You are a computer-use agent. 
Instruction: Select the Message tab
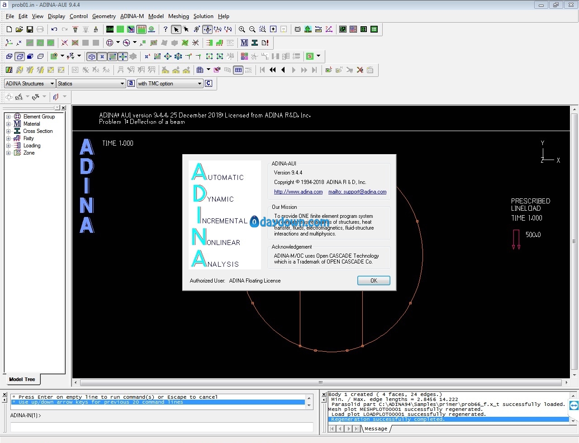click(376, 429)
